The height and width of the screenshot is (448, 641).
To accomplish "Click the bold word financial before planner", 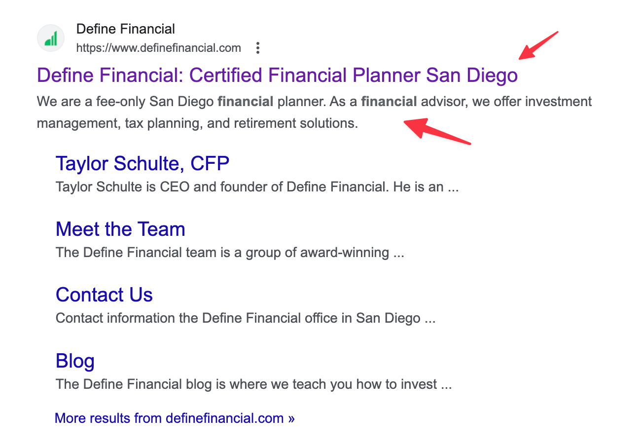I will (246, 102).
